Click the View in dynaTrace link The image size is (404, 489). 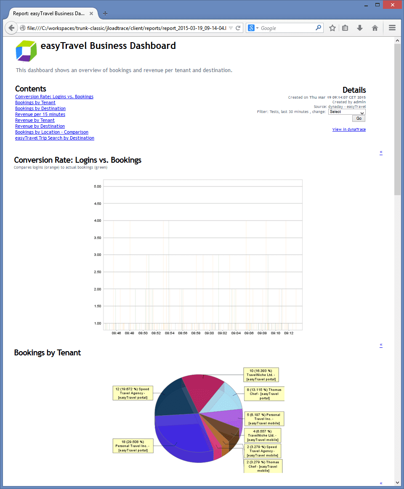[x=349, y=129]
